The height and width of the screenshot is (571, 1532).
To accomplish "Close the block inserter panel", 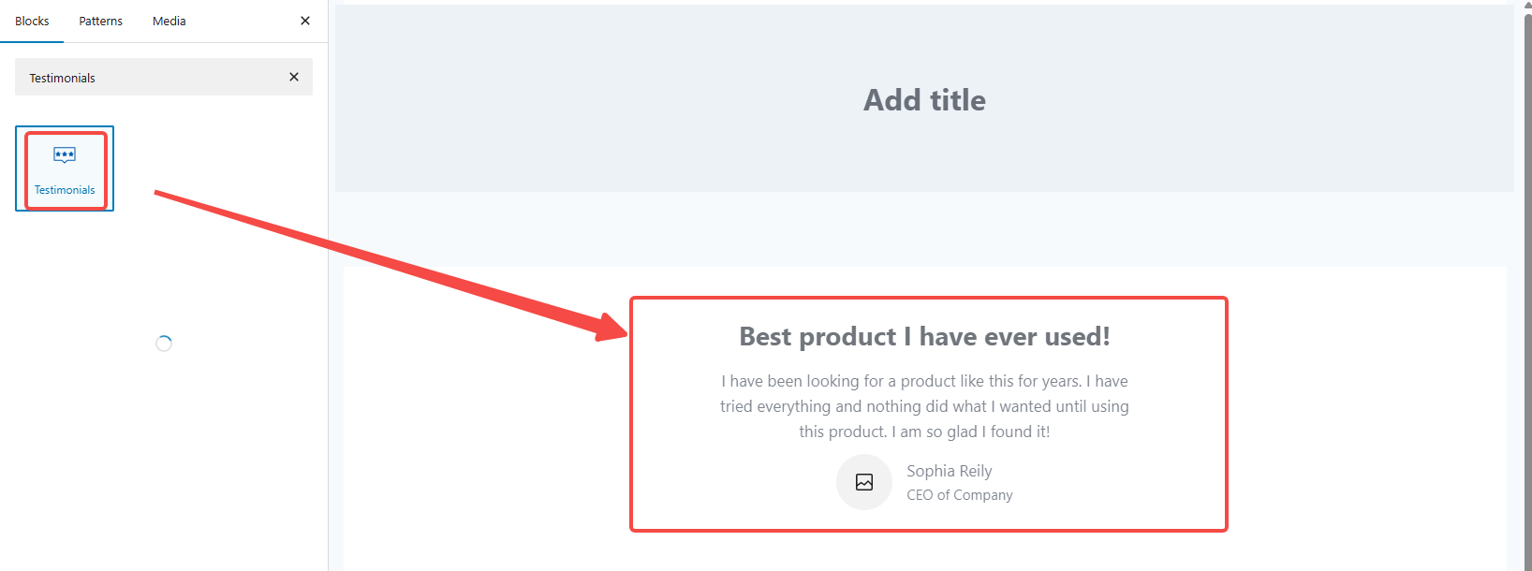I will point(304,20).
